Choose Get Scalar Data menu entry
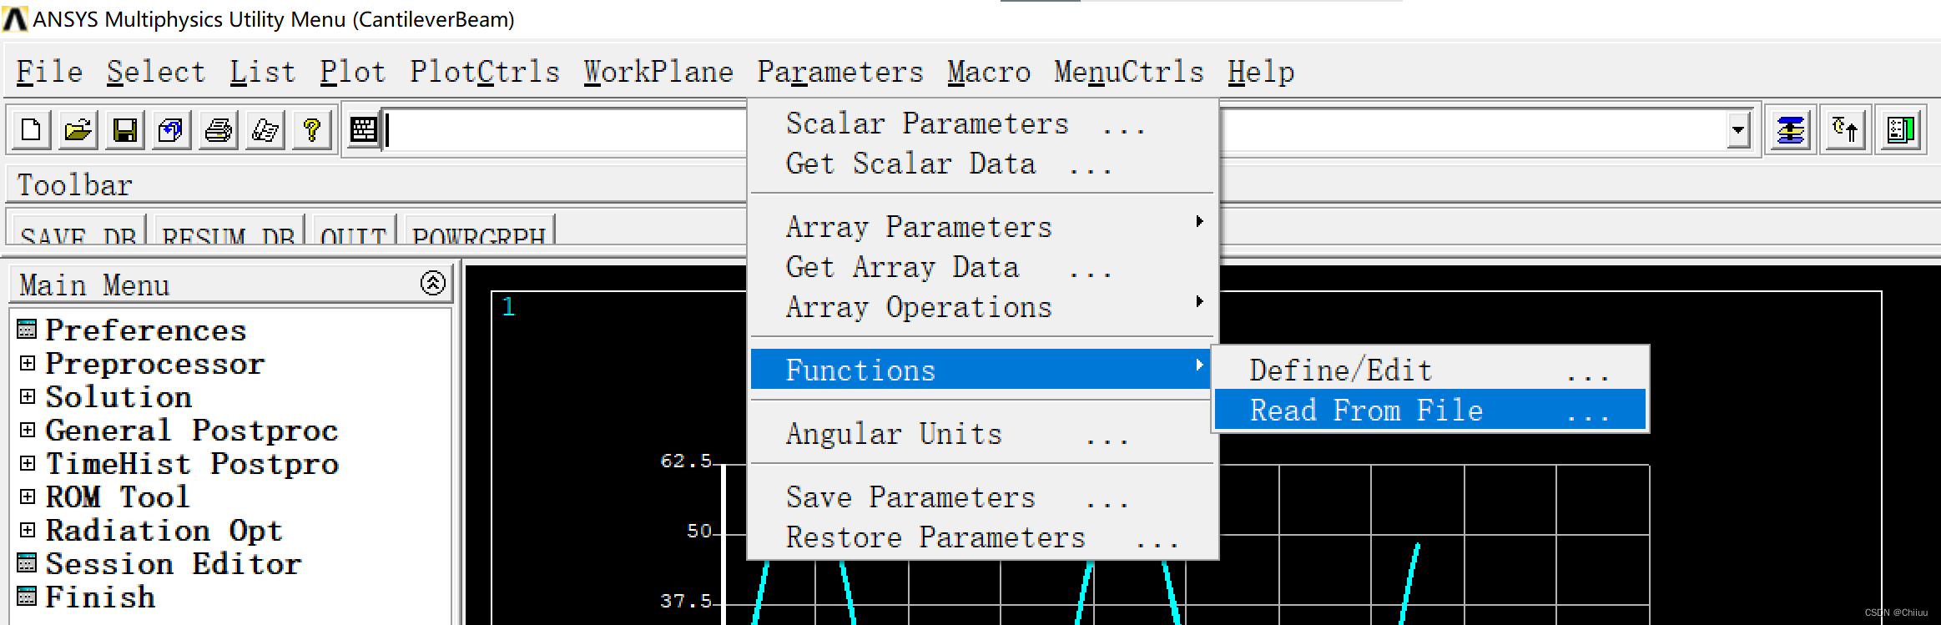The width and height of the screenshot is (1941, 625). (982, 163)
